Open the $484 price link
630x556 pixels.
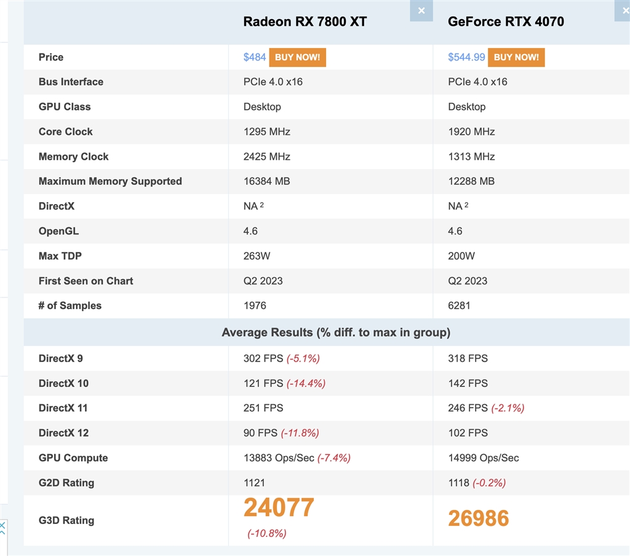[x=255, y=57]
